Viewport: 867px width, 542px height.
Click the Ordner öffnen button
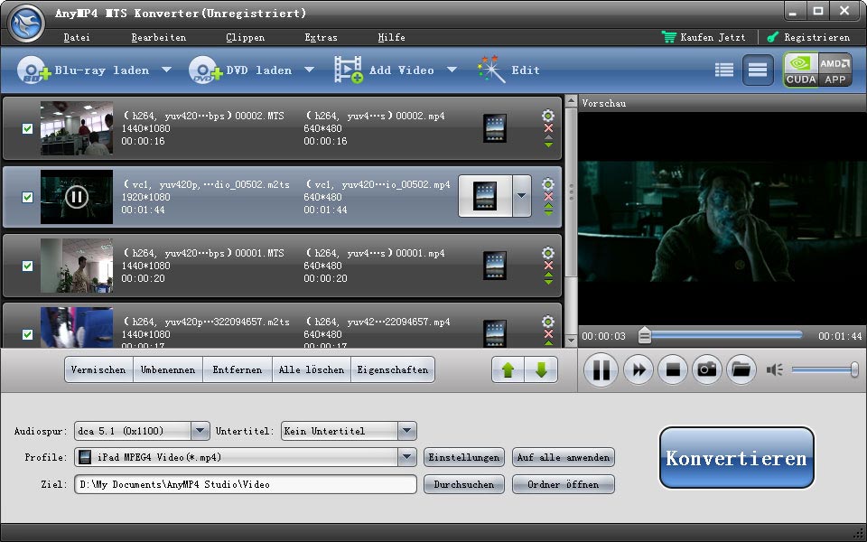564,484
